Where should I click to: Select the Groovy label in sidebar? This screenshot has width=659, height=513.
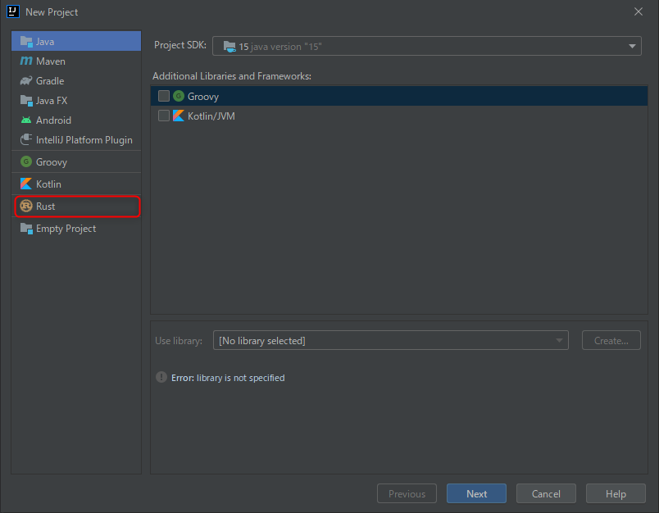(x=52, y=162)
